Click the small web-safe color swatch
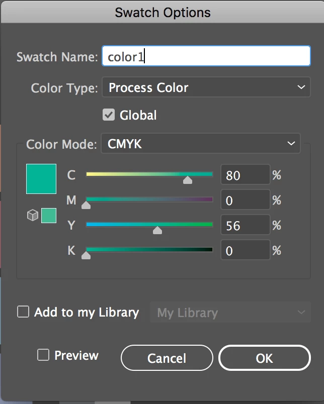Screen dimensions: 324x404 (49, 216)
